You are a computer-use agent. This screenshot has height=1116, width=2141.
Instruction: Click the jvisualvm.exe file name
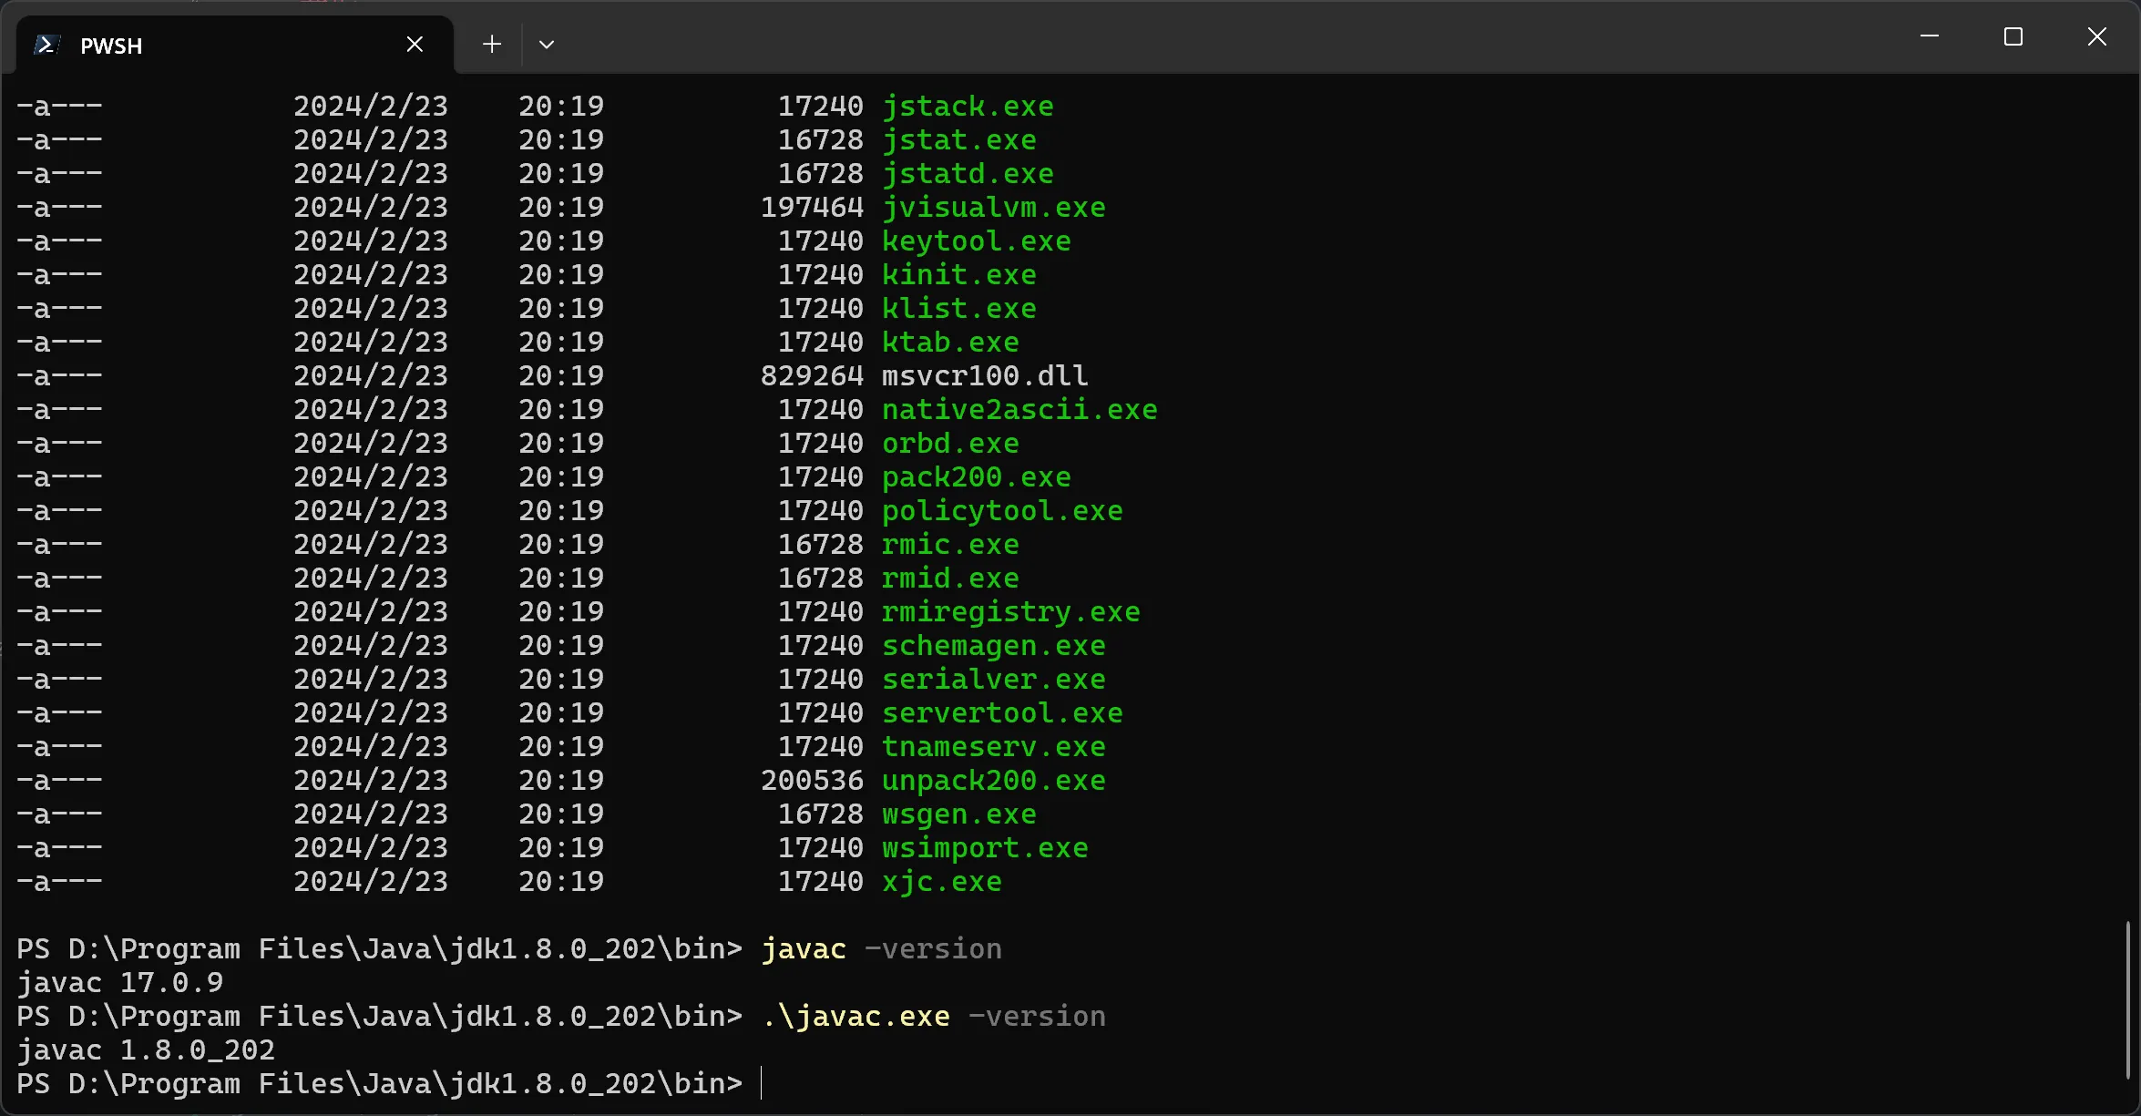994,208
